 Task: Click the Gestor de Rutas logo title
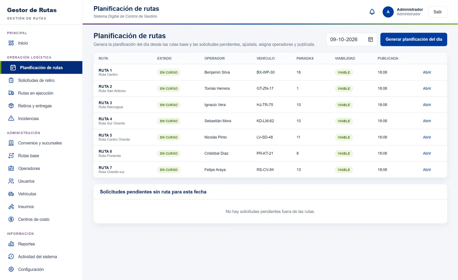click(32, 10)
